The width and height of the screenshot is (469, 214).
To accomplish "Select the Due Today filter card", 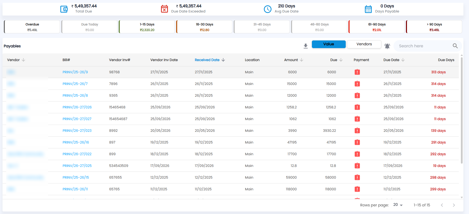I will [x=89, y=27].
